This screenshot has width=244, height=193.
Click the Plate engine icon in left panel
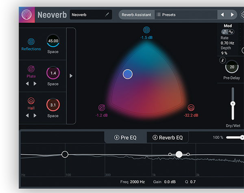pos(31,69)
